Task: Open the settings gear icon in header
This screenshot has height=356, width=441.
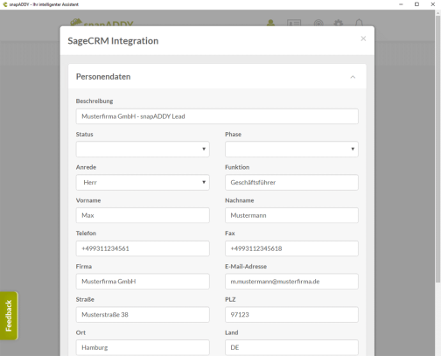Action: tap(339, 23)
